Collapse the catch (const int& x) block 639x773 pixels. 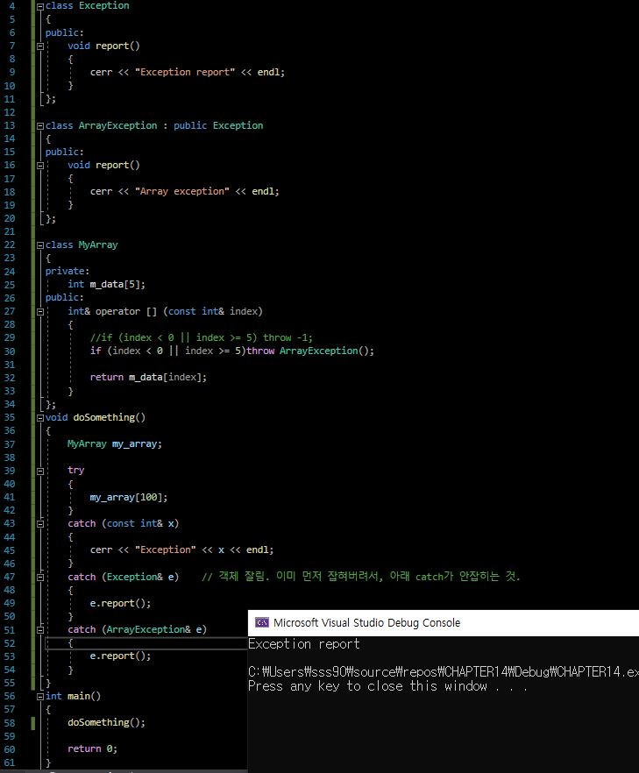[x=40, y=524]
